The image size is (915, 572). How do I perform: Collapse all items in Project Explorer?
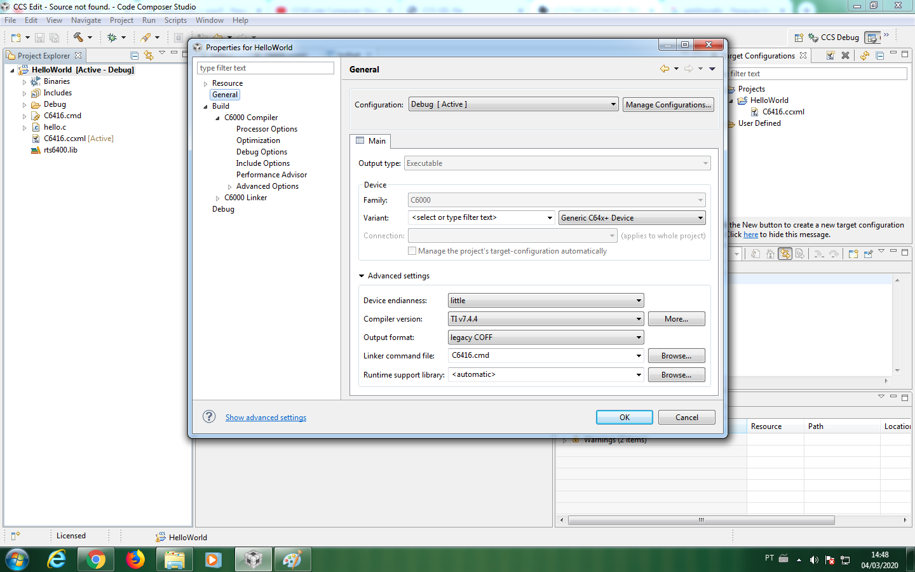pos(135,55)
